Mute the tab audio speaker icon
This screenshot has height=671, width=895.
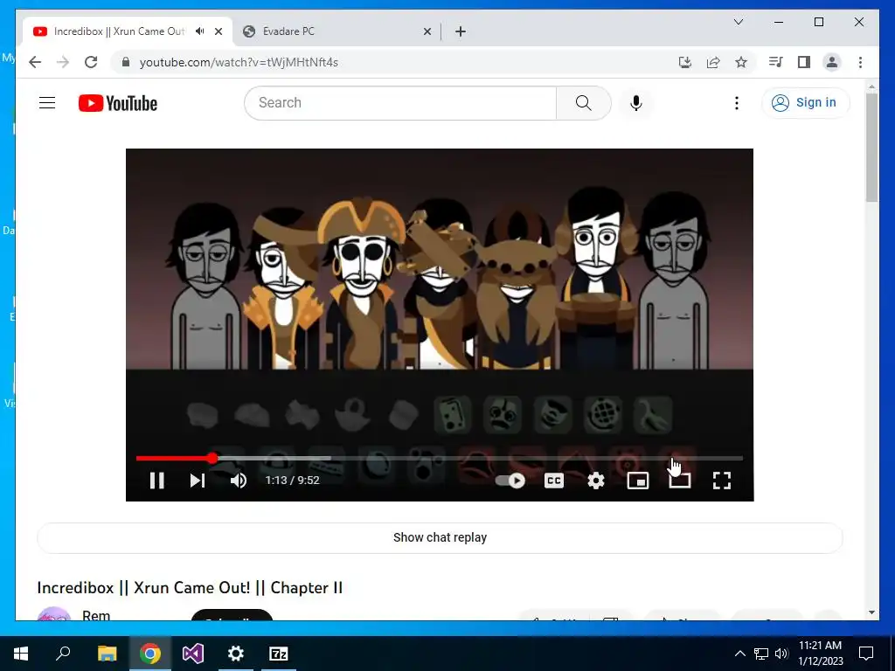tap(200, 31)
